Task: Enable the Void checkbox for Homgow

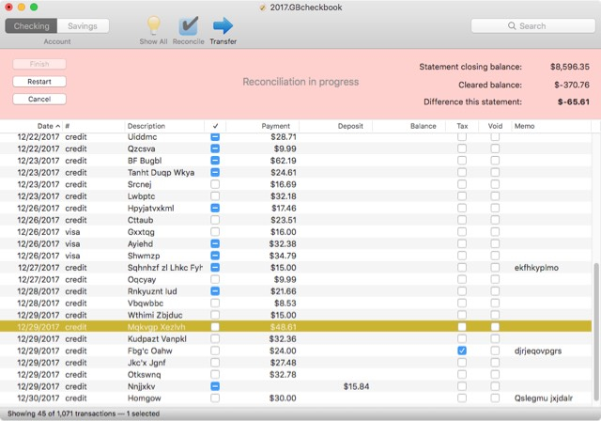Action: click(x=495, y=398)
